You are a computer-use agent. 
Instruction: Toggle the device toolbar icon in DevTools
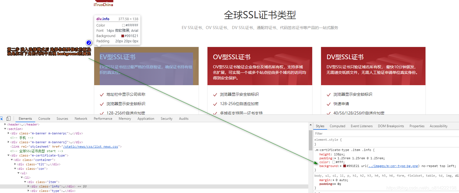pyautogui.click(x=8, y=118)
